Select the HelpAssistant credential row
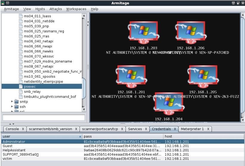Screen dimensions: 245x166 pos(123,150)
